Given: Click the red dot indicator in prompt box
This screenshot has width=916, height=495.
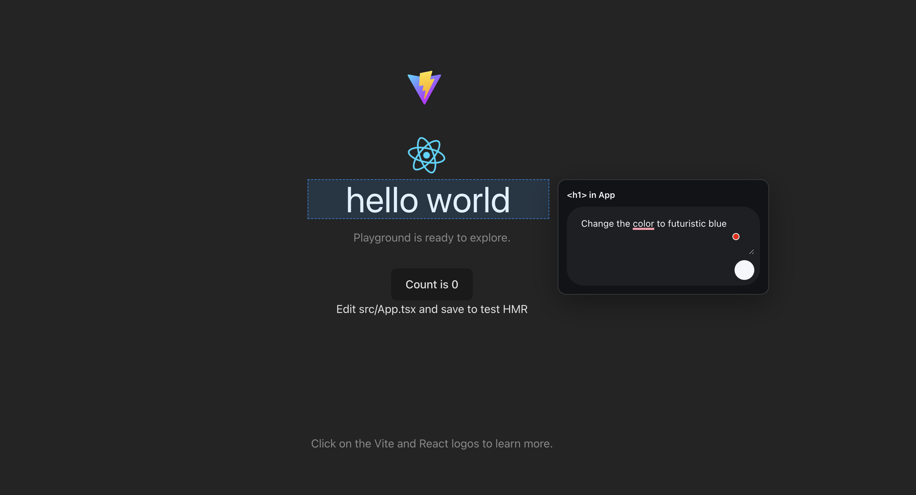Looking at the screenshot, I should 736,237.
